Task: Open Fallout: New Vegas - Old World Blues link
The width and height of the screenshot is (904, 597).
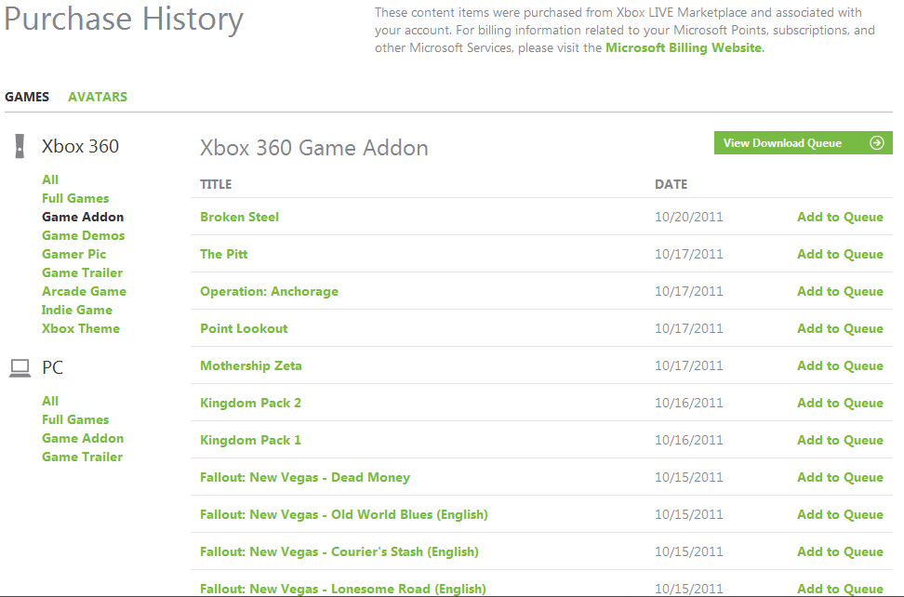Action: tap(344, 514)
